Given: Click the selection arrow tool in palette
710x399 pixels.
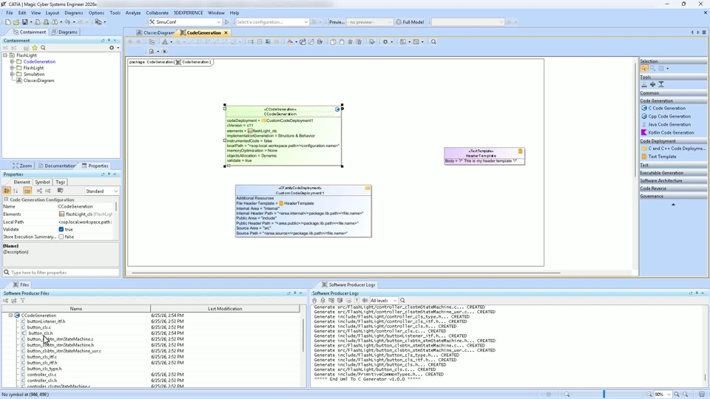Looking at the screenshot, I should coord(644,68).
